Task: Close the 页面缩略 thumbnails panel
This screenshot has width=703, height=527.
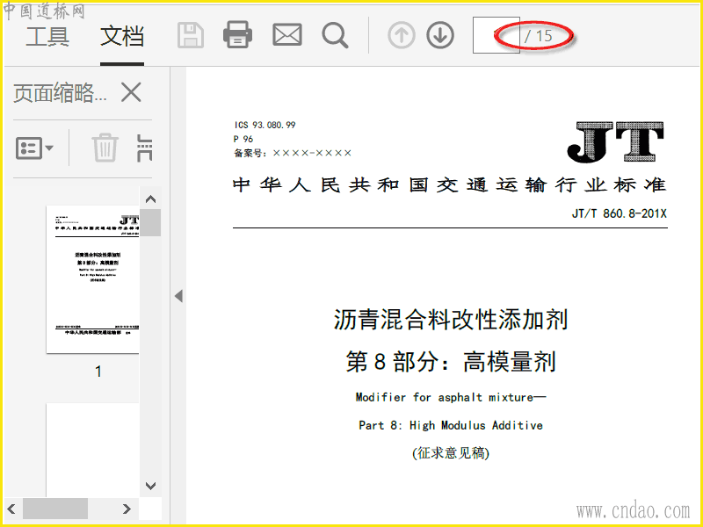Action: 131,92
